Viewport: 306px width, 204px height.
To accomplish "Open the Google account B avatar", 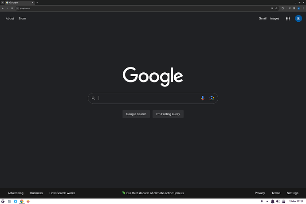I will point(298,19).
